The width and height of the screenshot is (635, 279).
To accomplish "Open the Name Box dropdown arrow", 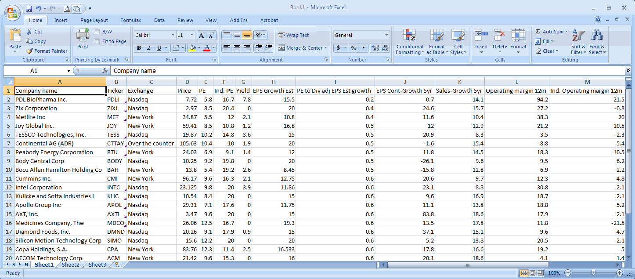I will click(69, 71).
